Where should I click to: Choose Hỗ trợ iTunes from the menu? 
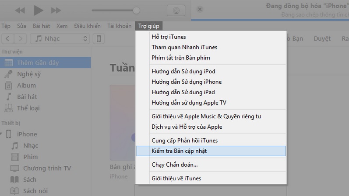point(211,37)
